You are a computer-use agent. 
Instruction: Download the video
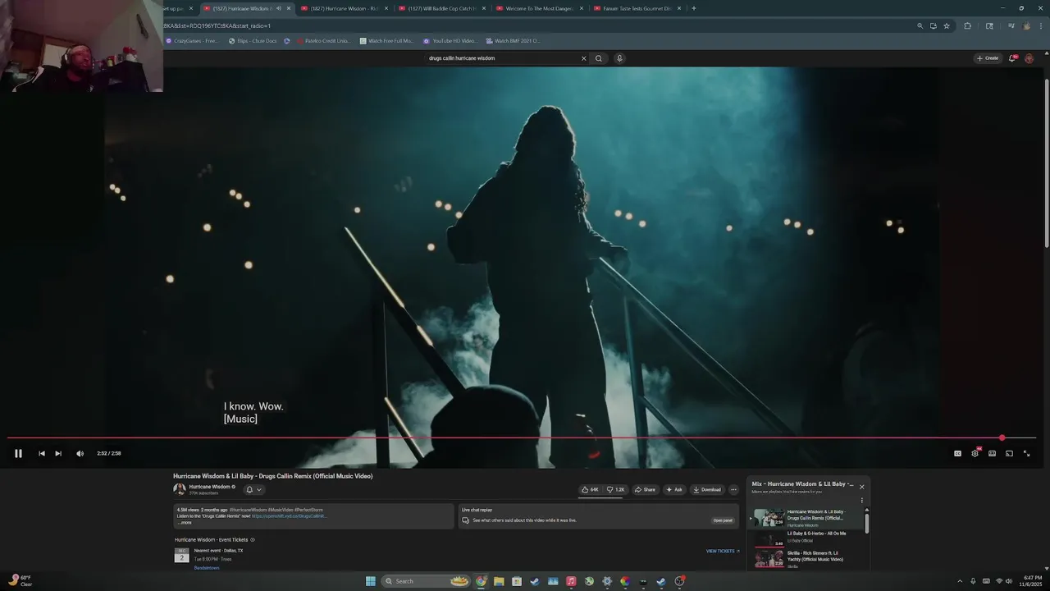(x=707, y=489)
